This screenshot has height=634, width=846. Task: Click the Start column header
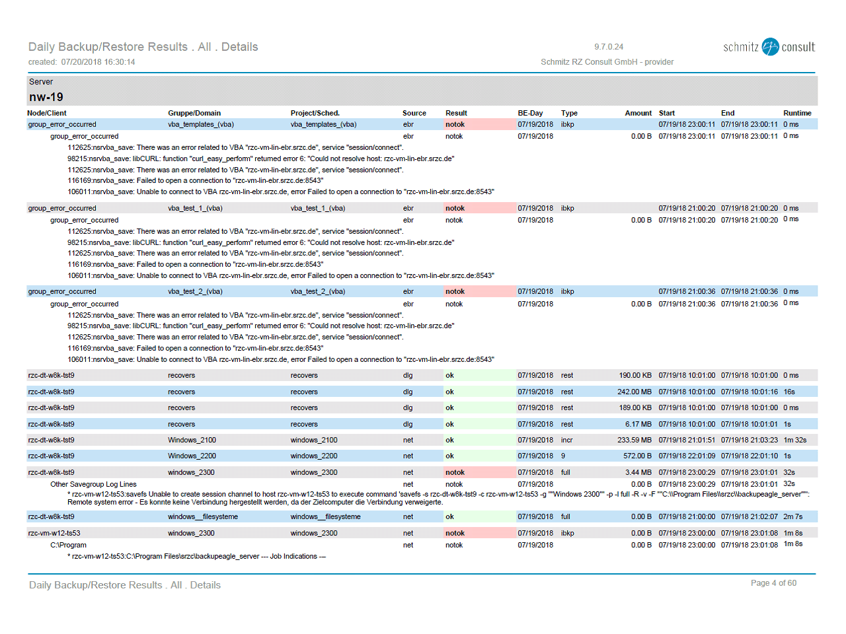point(667,113)
